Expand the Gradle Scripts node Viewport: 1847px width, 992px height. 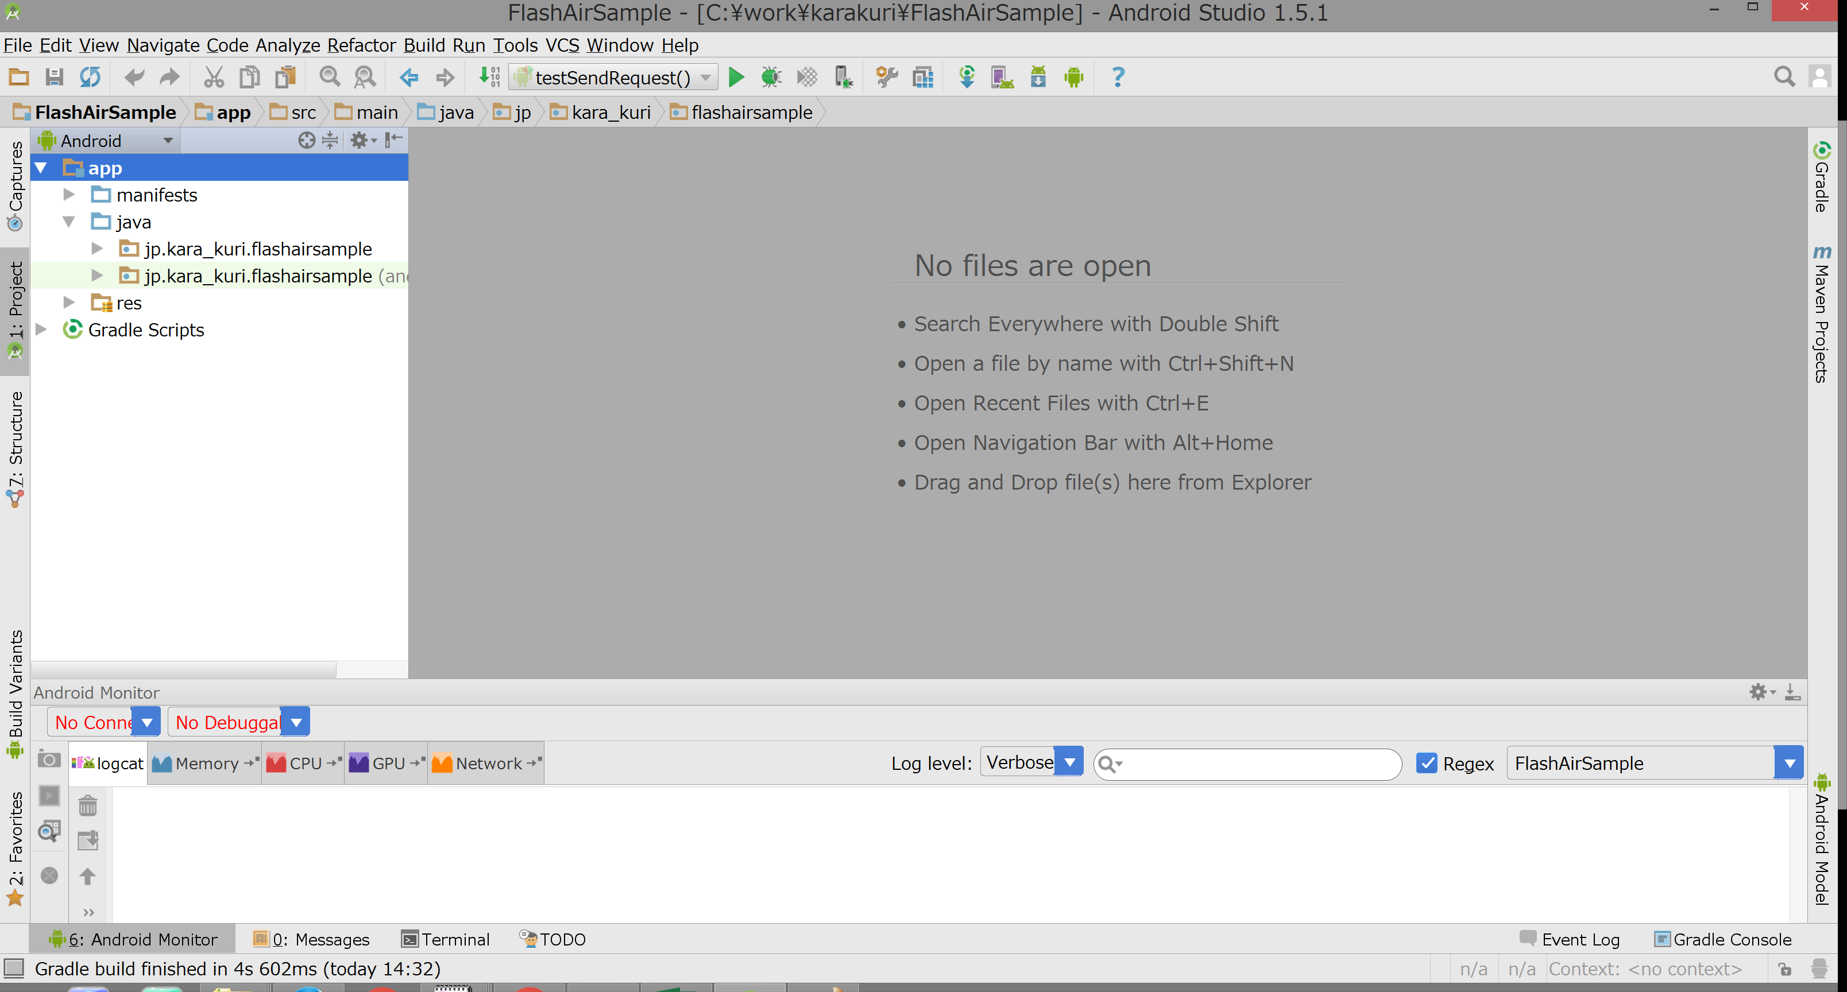click(x=41, y=329)
